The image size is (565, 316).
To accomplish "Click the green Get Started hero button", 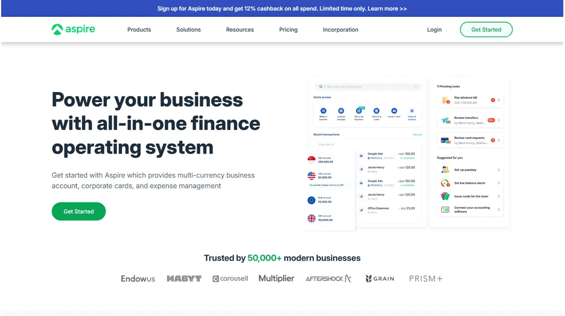I will 79,211.
